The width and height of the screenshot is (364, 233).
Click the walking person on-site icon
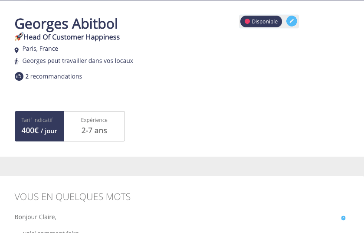16,61
